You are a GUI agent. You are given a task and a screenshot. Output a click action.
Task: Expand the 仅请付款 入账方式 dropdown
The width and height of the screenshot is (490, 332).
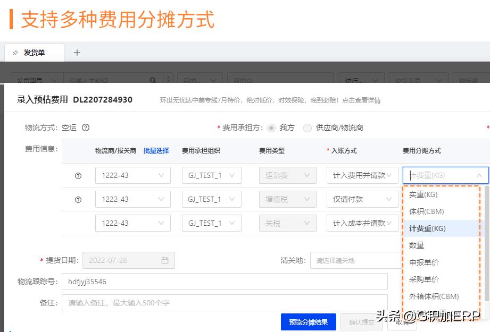coord(362,199)
